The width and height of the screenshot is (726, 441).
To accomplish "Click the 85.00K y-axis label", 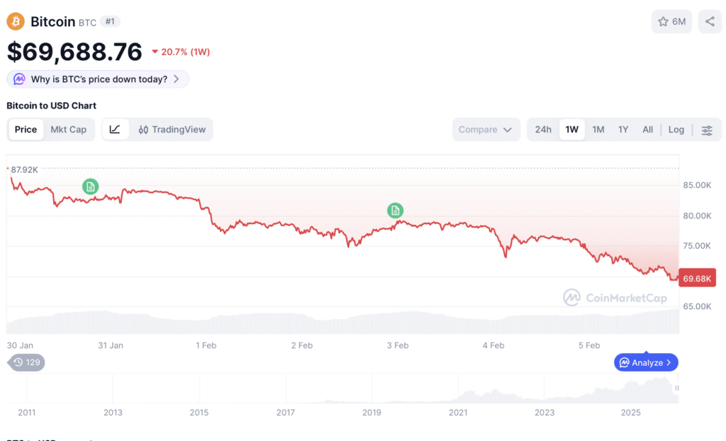I will point(697,185).
